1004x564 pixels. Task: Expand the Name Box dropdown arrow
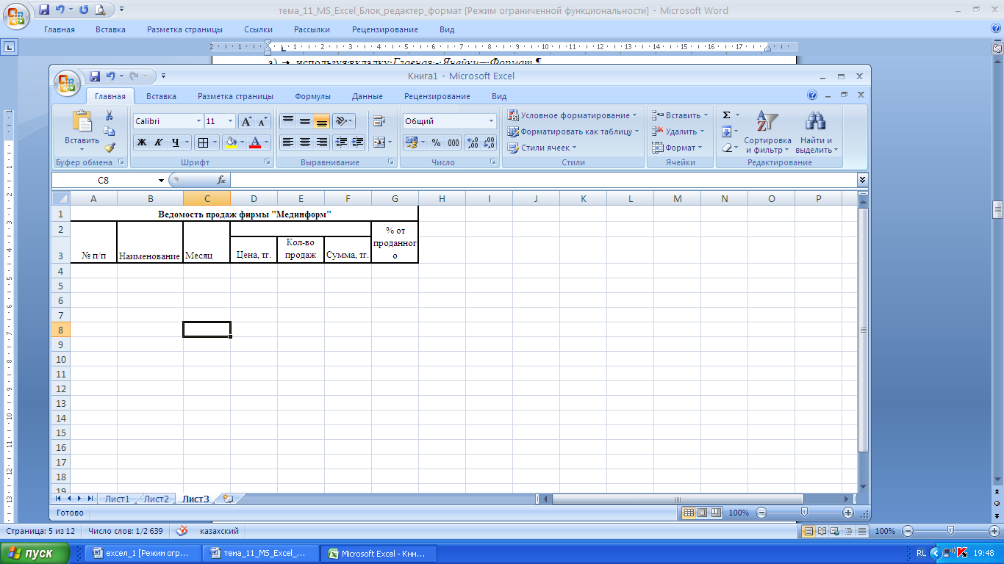pyautogui.click(x=161, y=180)
